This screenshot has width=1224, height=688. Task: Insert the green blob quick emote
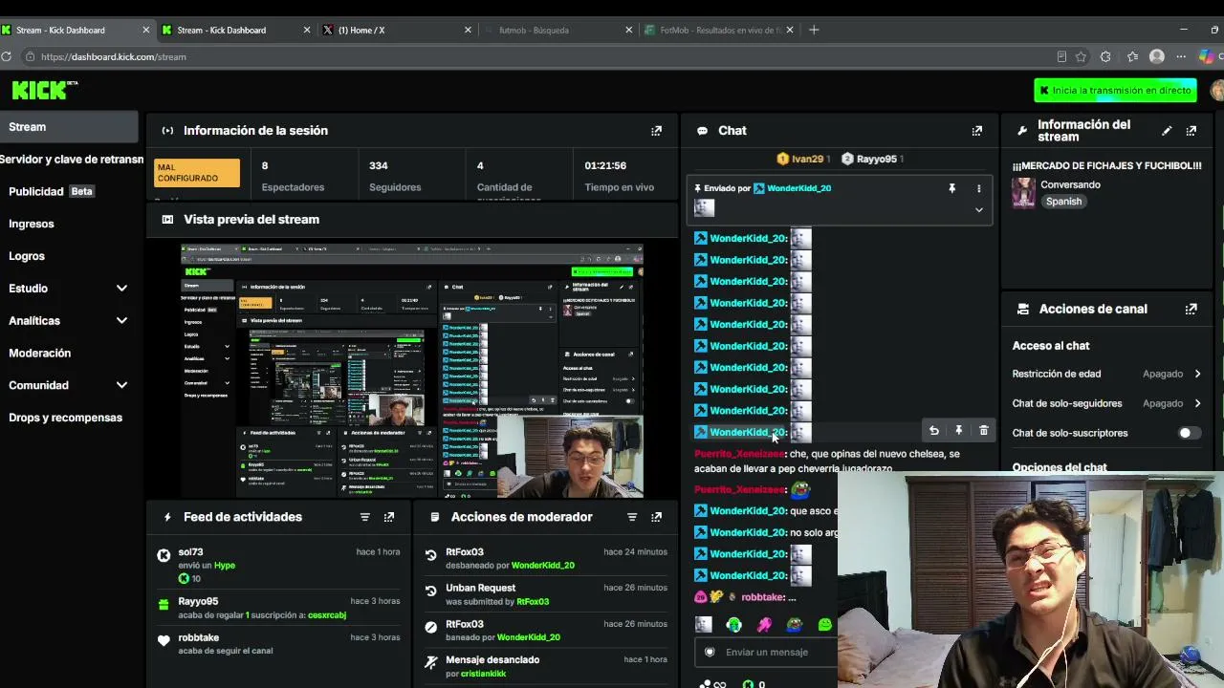click(824, 625)
